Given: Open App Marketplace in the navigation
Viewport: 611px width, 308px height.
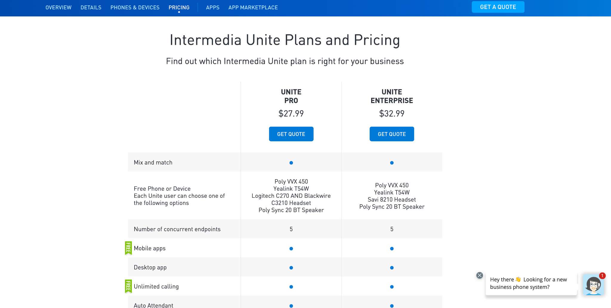Looking at the screenshot, I should pyautogui.click(x=253, y=7).
